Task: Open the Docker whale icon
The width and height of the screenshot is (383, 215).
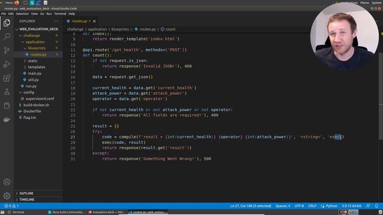Action: click(x=7, y=119)
